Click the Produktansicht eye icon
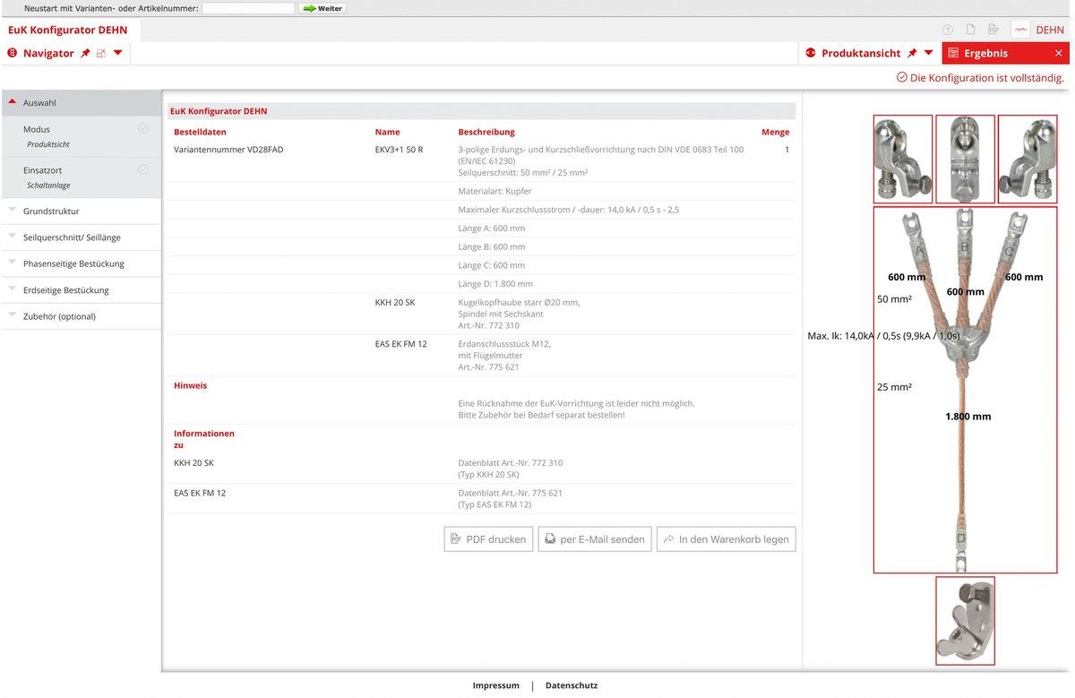Viewport: 1075px width, 698px height. point(811,53)
